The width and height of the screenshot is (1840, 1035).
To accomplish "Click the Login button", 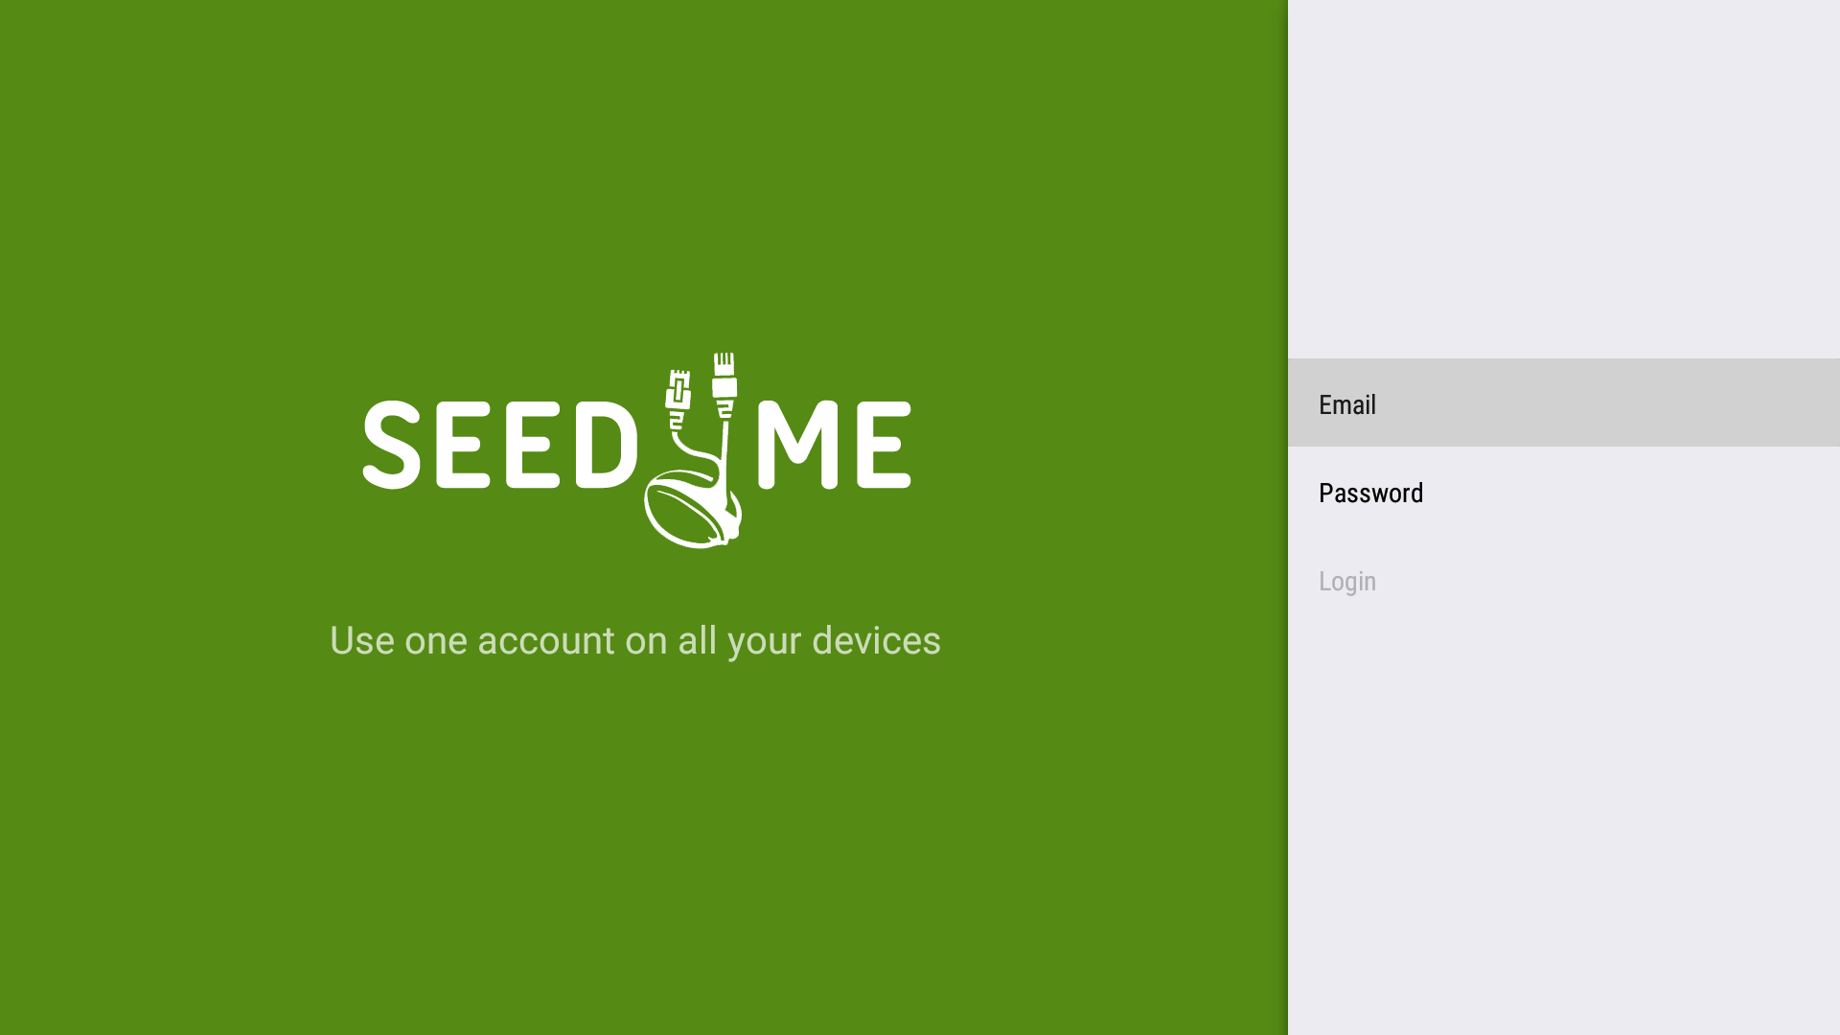I will click(1562, 581).
